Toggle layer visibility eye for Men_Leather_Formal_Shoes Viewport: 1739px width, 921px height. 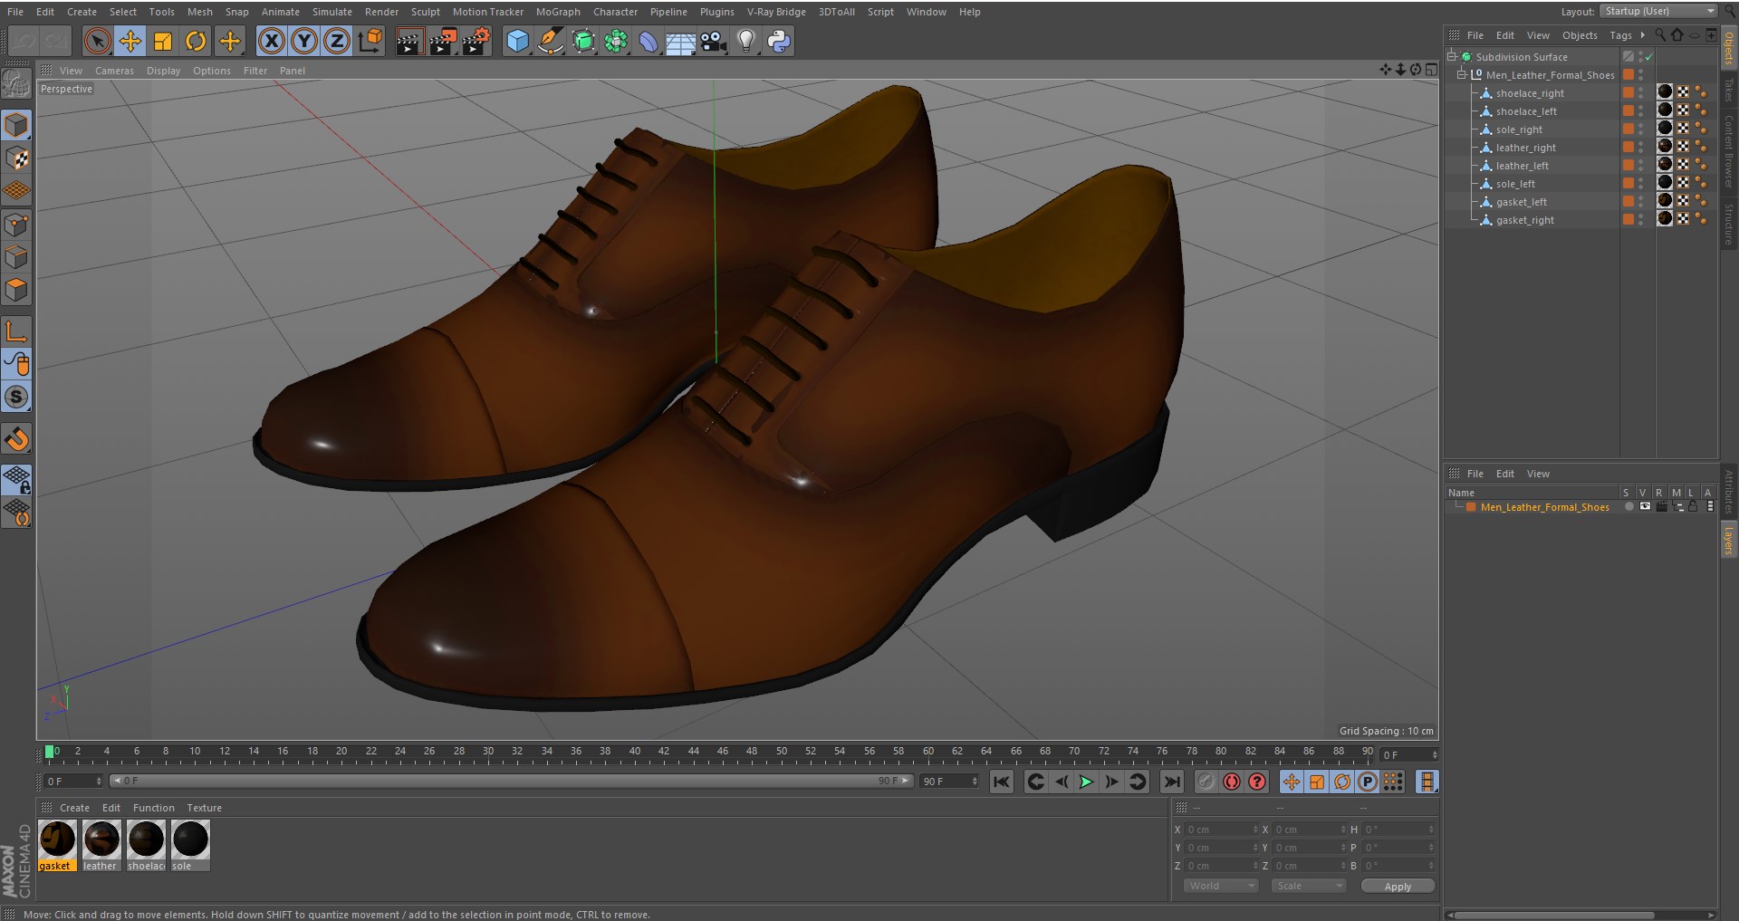[1645, 507]
